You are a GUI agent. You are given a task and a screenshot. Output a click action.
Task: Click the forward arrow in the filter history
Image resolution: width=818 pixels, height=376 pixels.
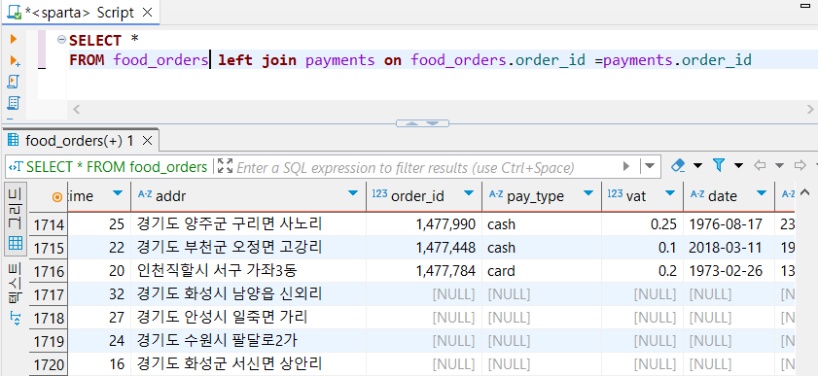pyautogui.click(x=800, y=166)
